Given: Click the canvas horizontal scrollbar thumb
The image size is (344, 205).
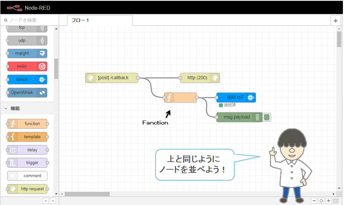Looking at the screenshot, I should click(87, 194).
